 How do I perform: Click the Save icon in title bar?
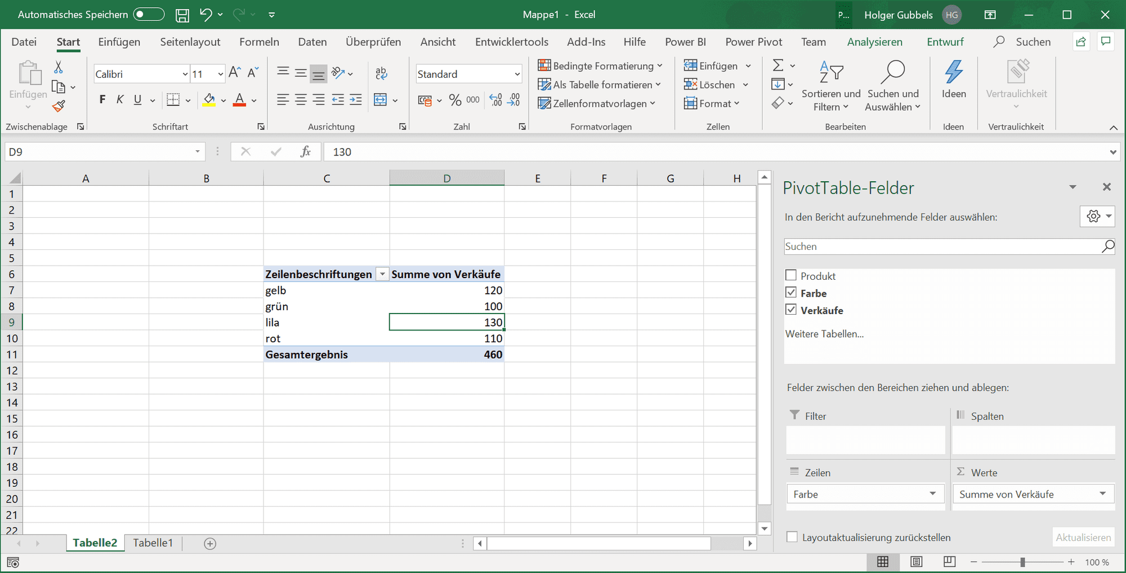(x=182, y=15)
